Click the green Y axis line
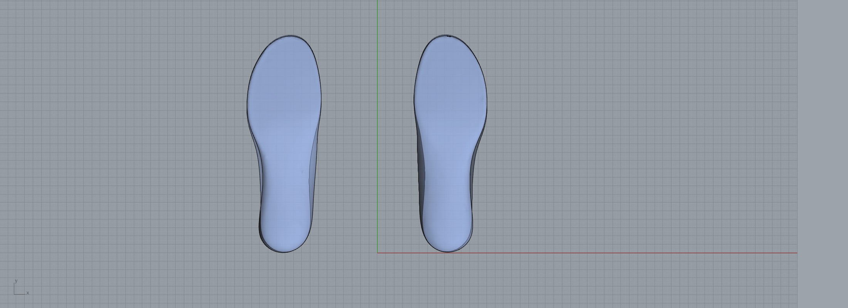This screenshot has height=308, width=848. coord(378,115)
